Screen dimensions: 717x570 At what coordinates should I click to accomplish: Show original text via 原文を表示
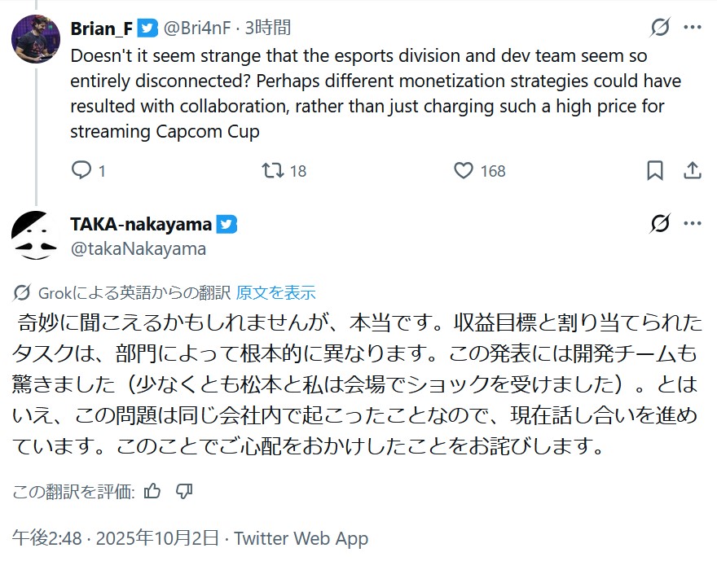coord(275,293)
